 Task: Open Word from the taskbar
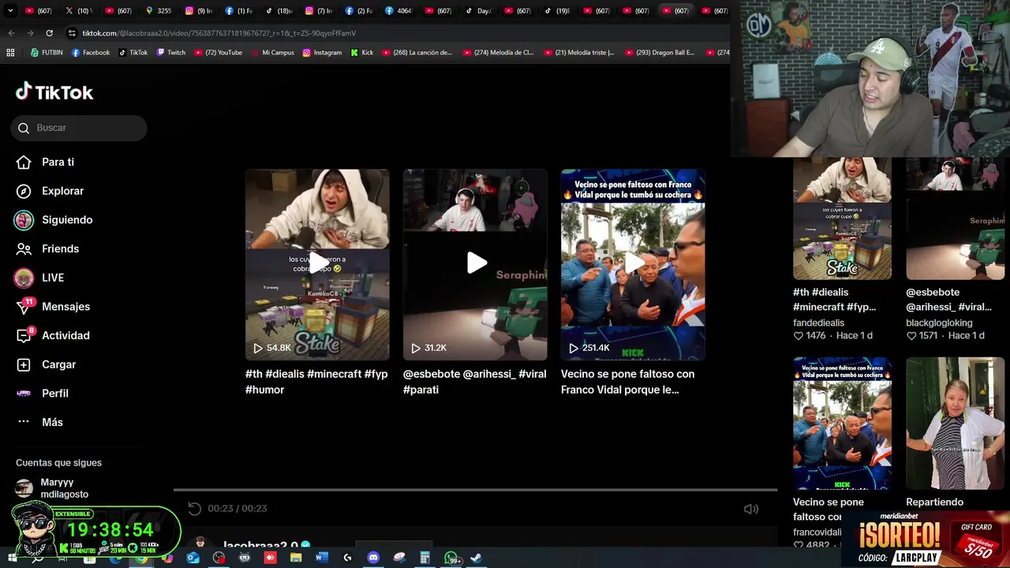click(x=321, y=558)
